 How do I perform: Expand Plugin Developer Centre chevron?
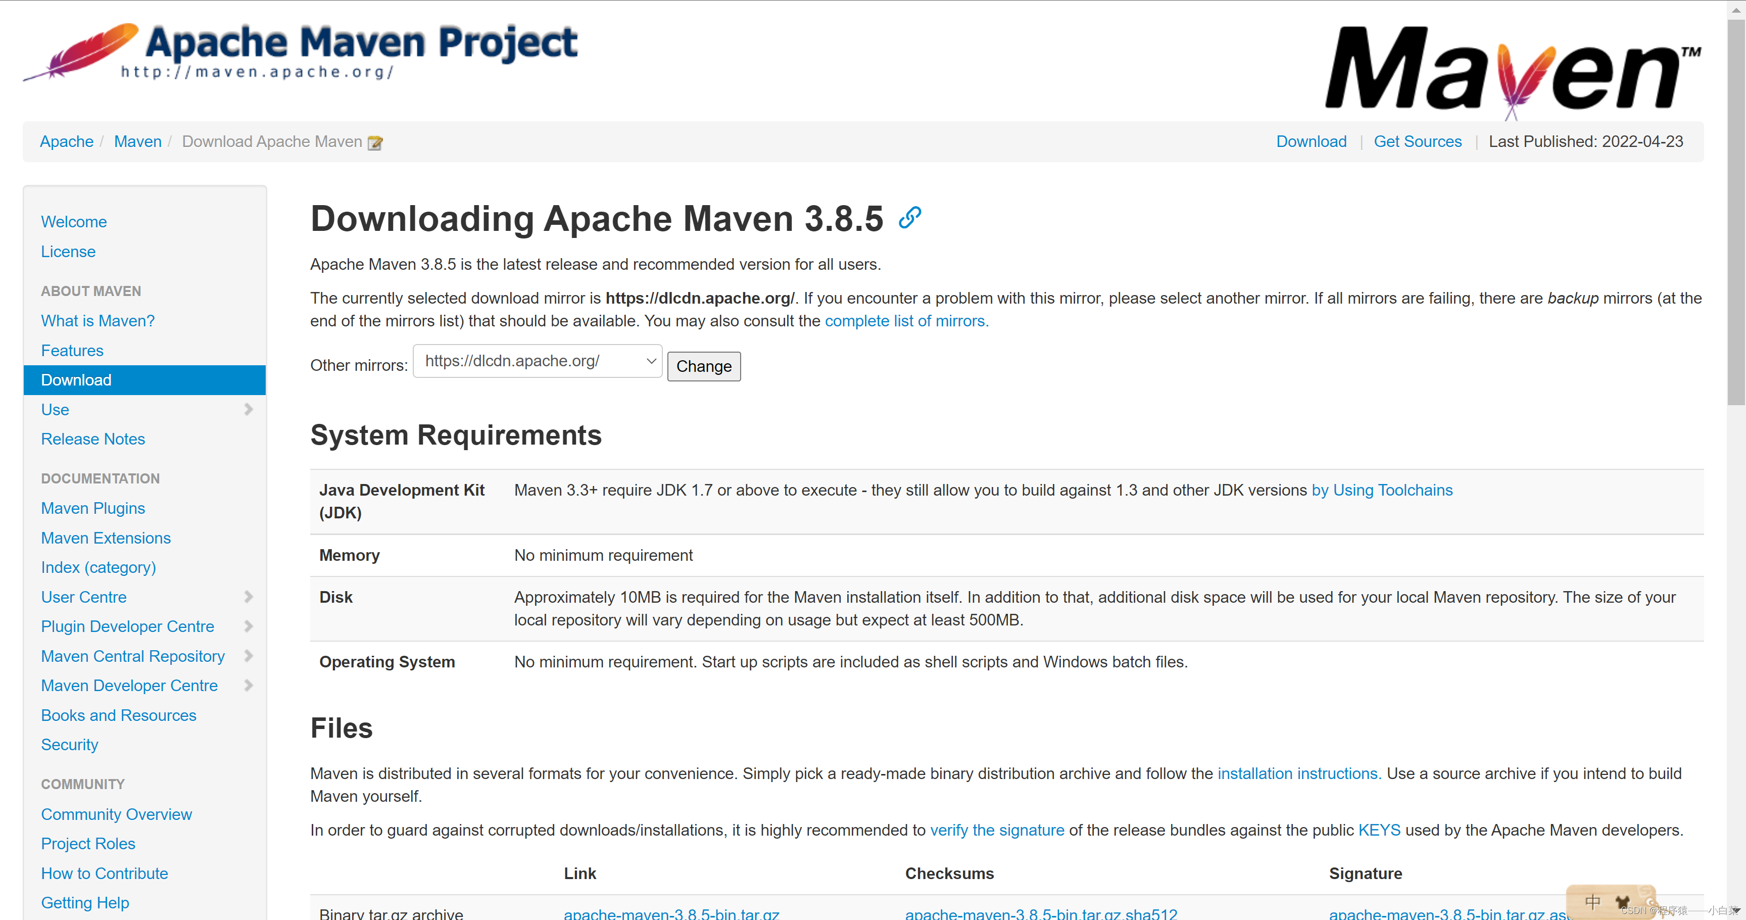pyautogui.click(x=248, y=626)
